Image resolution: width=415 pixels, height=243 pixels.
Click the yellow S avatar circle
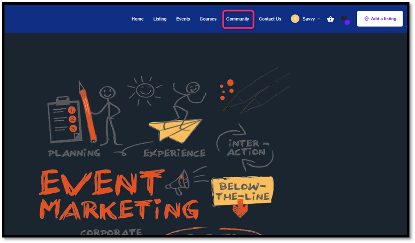[295, 19]
